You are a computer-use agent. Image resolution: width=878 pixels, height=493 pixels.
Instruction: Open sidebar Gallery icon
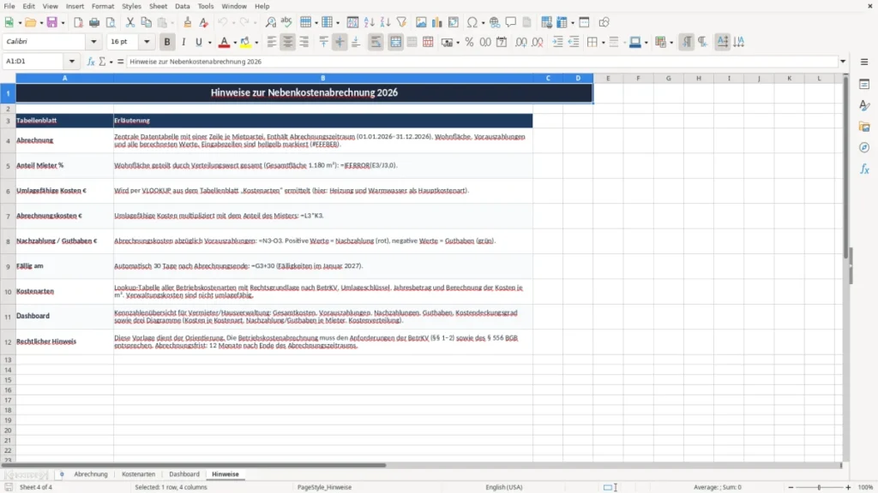click(864, 127)
